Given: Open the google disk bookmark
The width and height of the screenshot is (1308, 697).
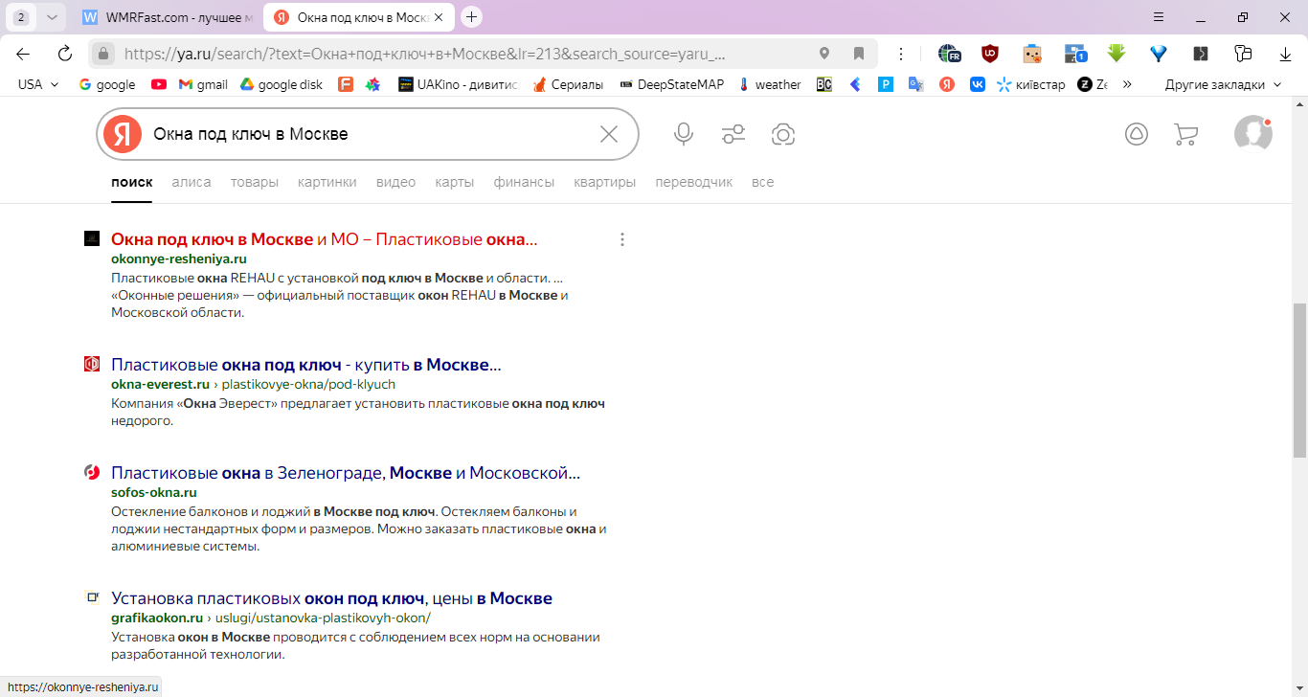Looking at the screenshot, I should click(x=282, y=84).
